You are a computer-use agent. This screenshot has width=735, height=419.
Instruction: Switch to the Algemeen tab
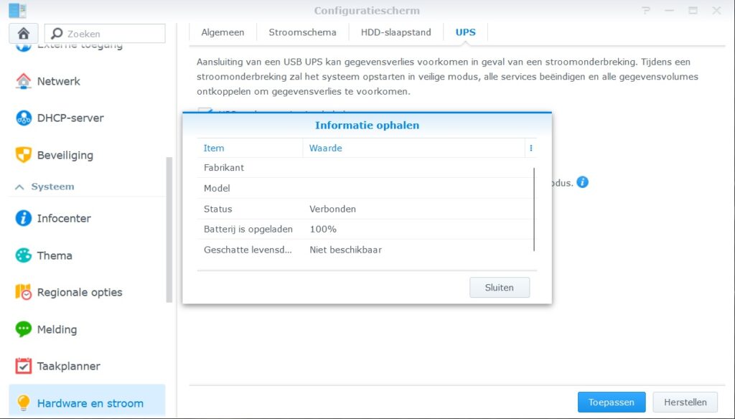[x=223, y=32]
